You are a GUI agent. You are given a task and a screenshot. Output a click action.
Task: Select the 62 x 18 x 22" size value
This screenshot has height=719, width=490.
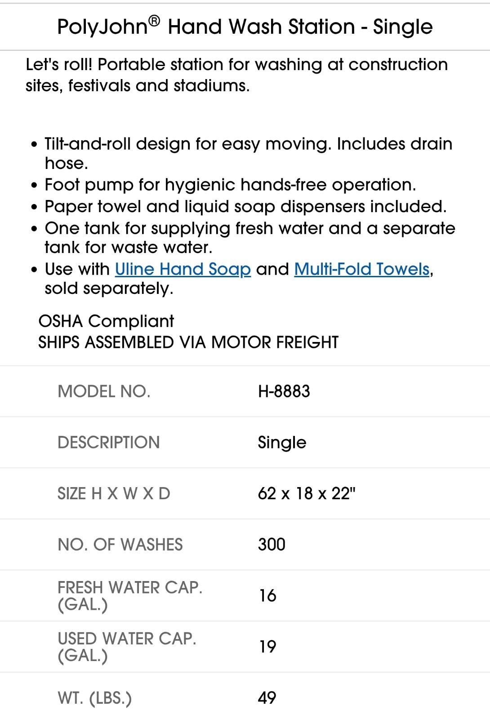tap(307, 493)
